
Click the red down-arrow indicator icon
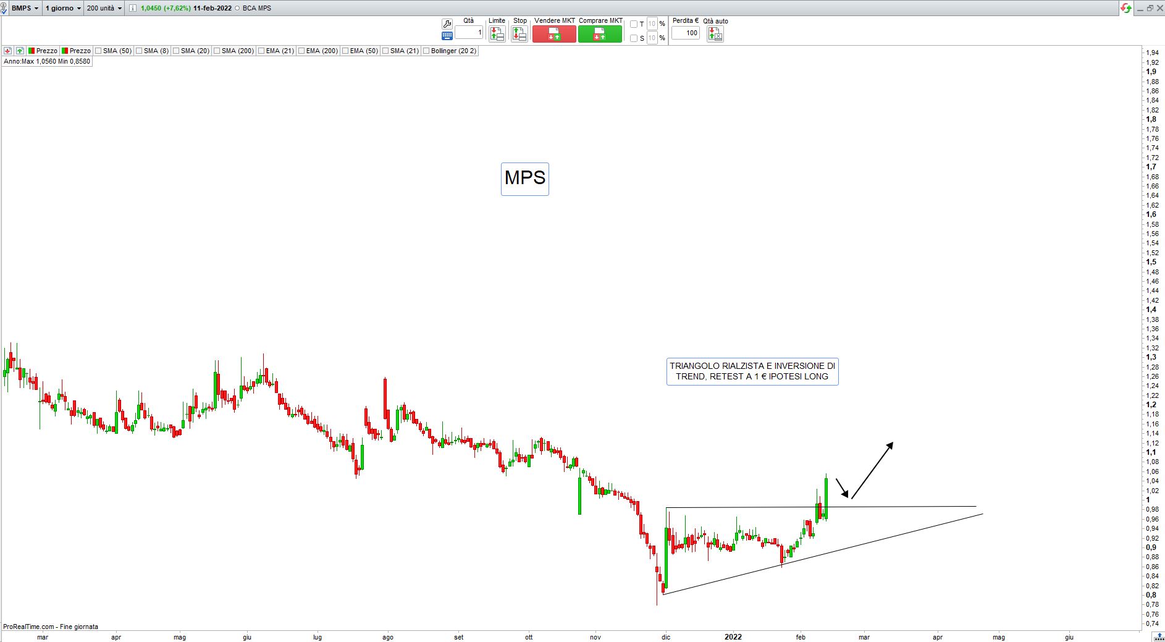8,51
